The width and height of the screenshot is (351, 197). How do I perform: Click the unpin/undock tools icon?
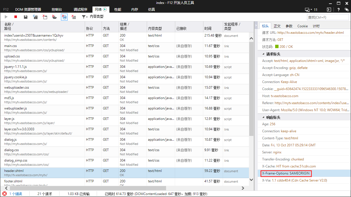click(x=346, y=10)
